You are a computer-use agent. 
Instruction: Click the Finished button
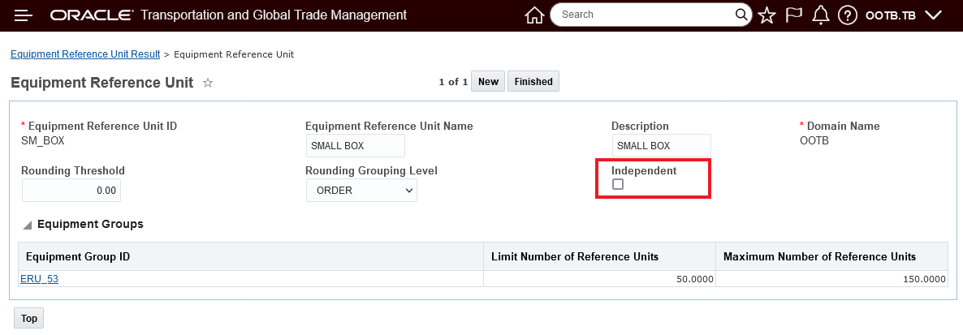click(533, 81)
